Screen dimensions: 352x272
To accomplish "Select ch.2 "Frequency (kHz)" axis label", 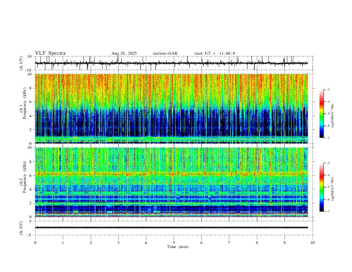I will [24, 177].
